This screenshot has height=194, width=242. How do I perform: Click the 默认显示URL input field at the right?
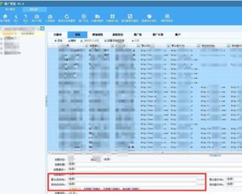[x=234, y=179]
